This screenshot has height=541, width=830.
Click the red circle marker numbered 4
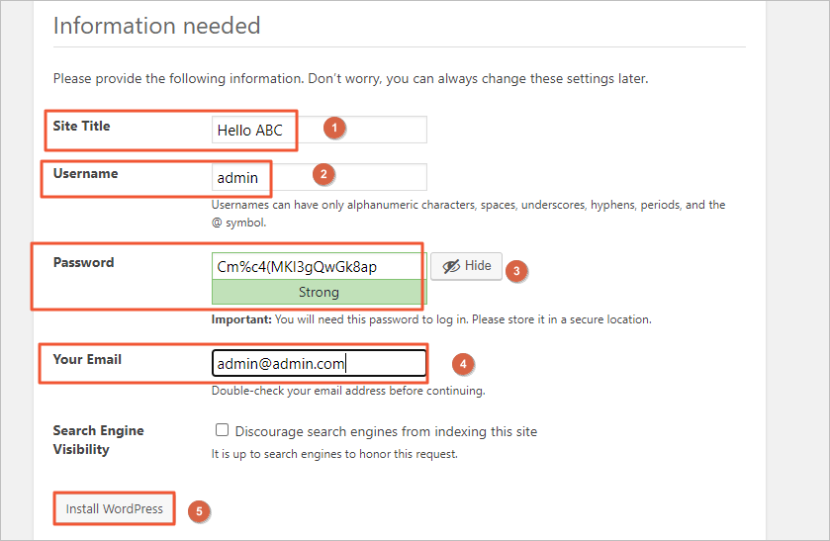[x=463, y=364]
